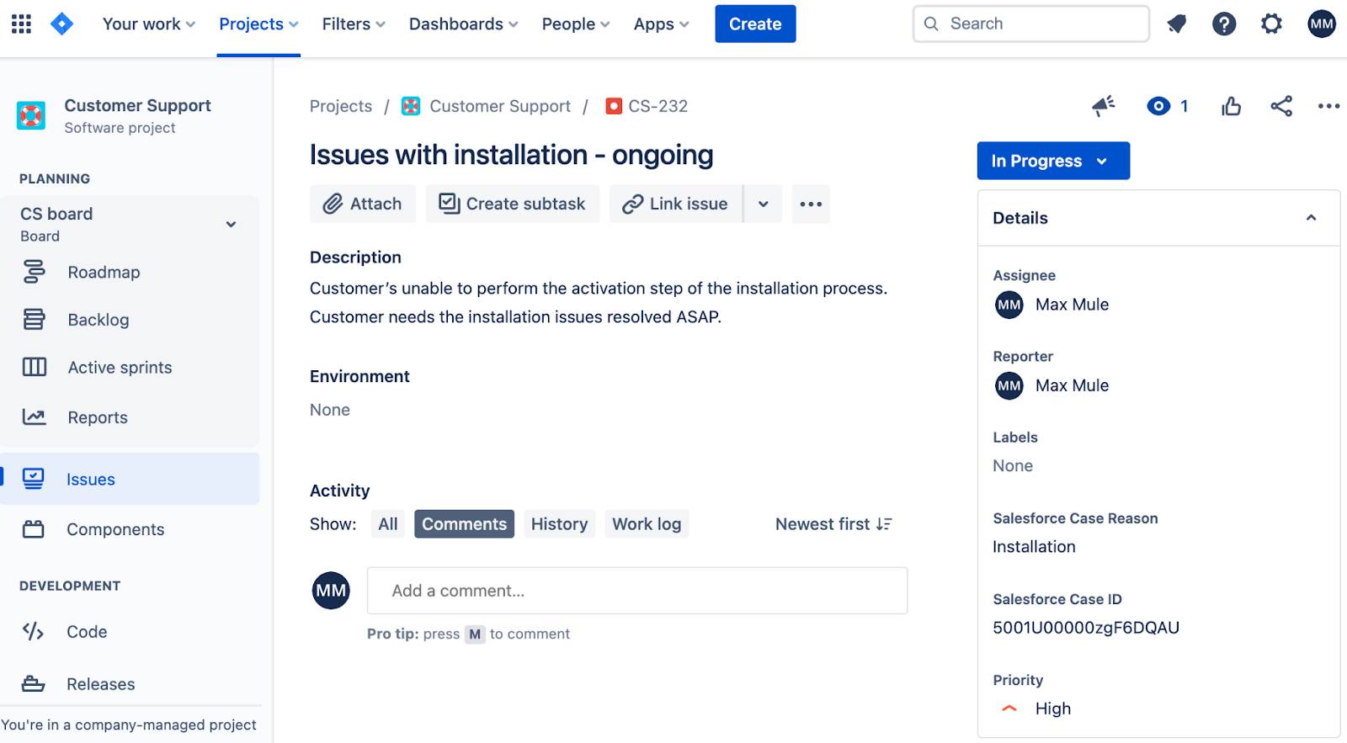This screenshot has height=743, width=1347.
Task: Open the MM profile avatar in top bar
Action: tap(1322, 24)
